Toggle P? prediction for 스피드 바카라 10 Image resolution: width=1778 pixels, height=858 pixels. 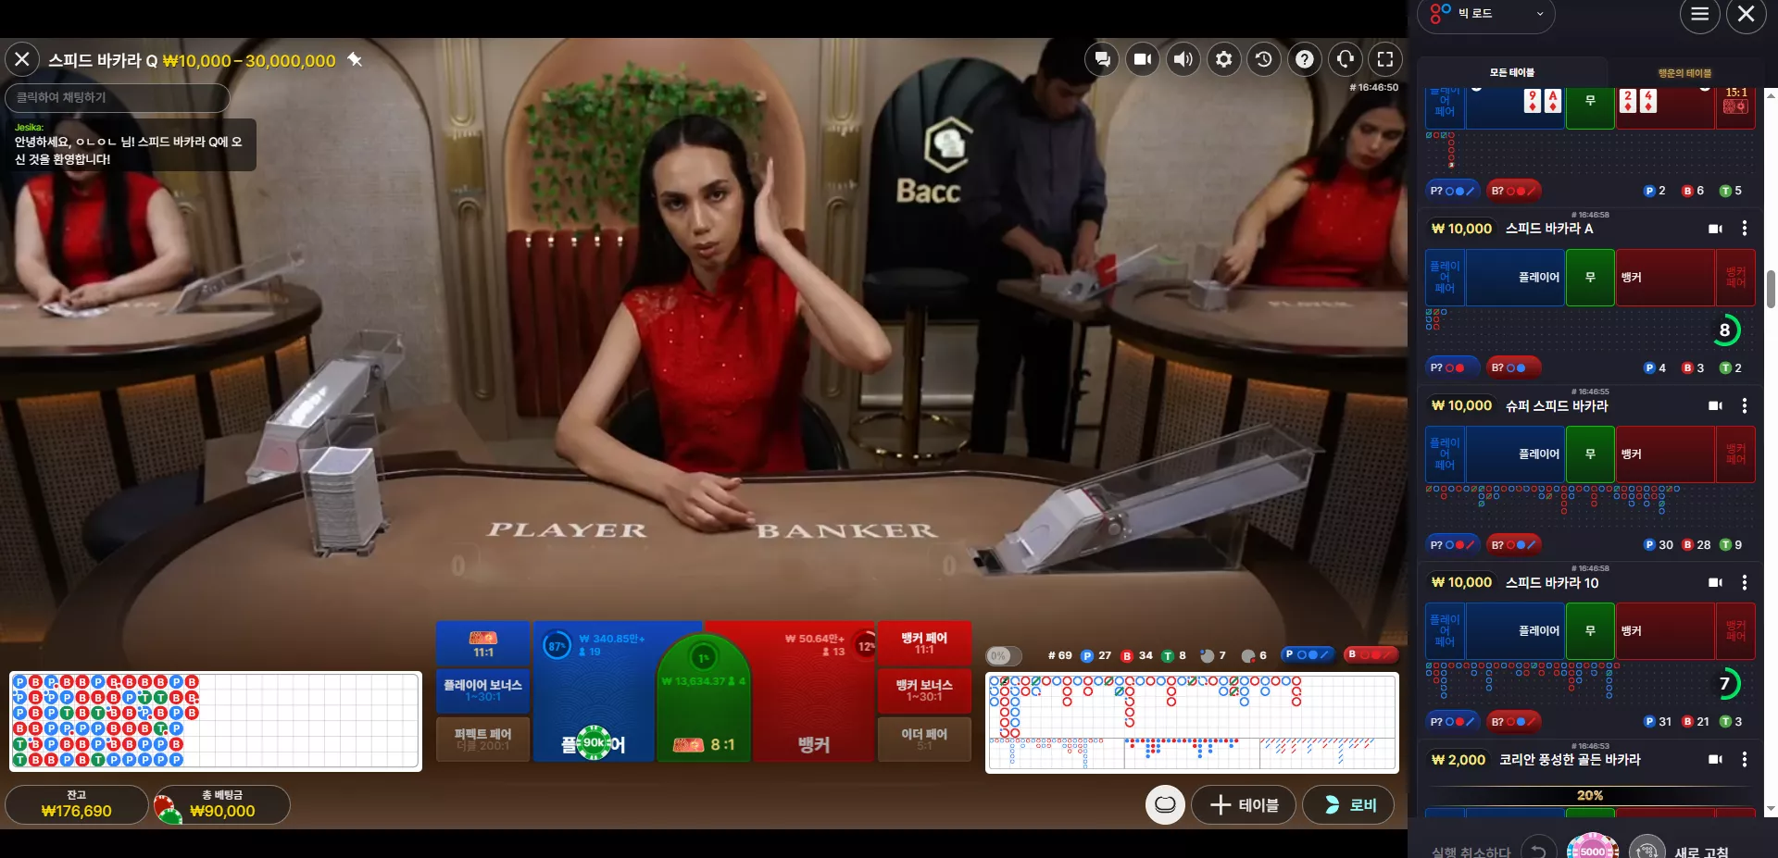coord(1452,722)
